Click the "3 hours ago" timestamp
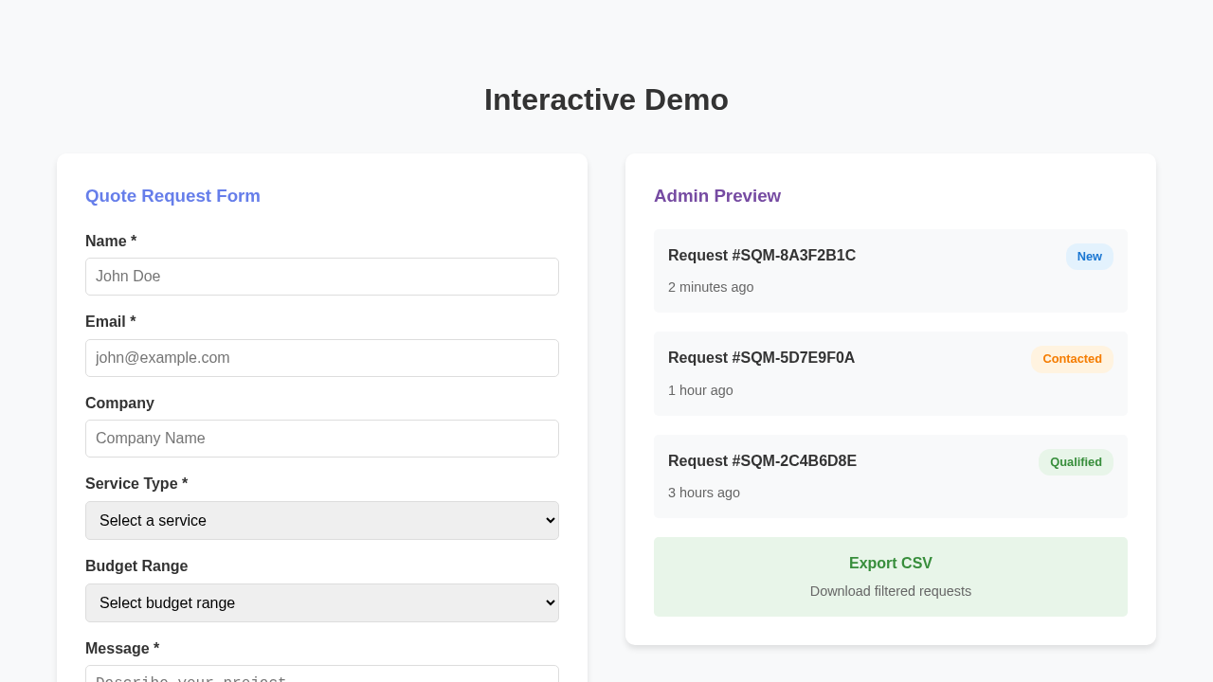Screen dimensions: 1213x682 point(704,493)
